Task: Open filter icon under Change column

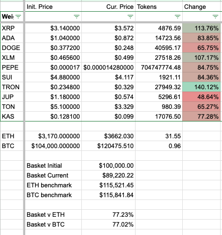Action: coord(215,16)
